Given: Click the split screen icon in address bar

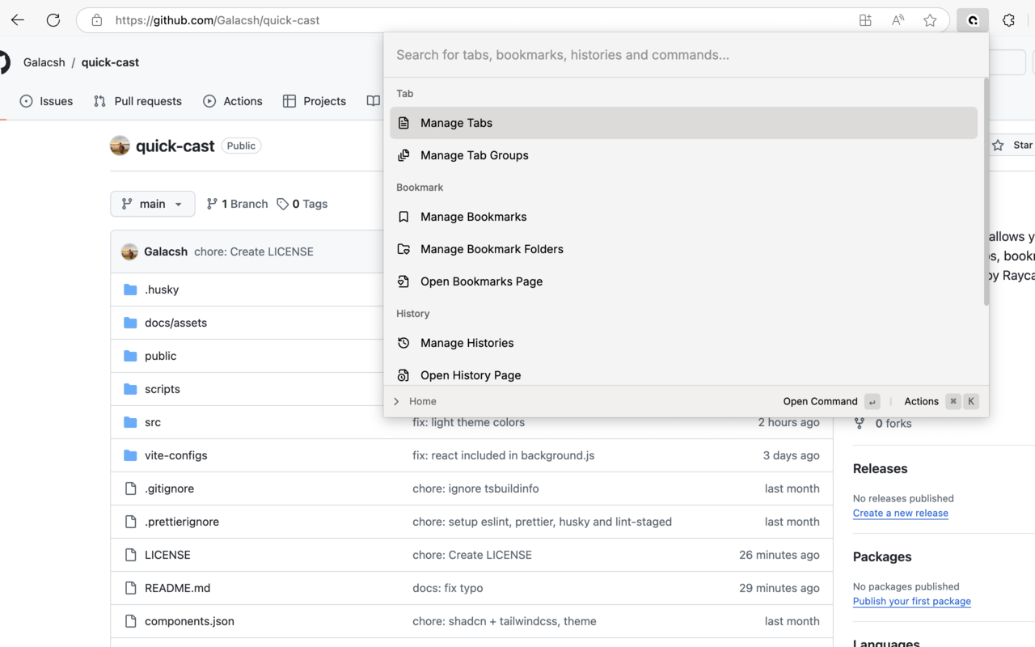Looking at the screenshot, I should [x=865, y=20].
